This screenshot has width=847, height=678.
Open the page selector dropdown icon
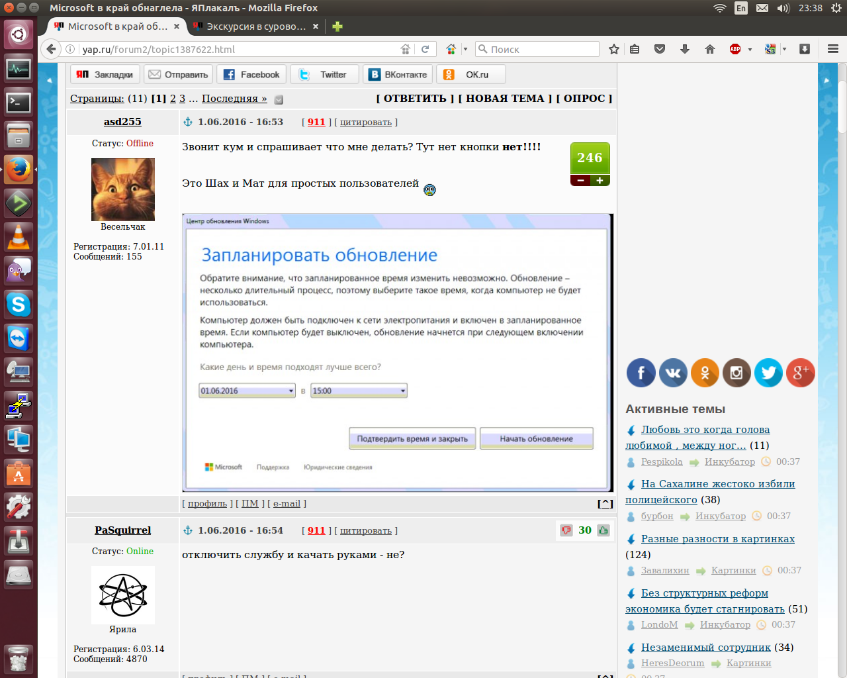point(279,99)
